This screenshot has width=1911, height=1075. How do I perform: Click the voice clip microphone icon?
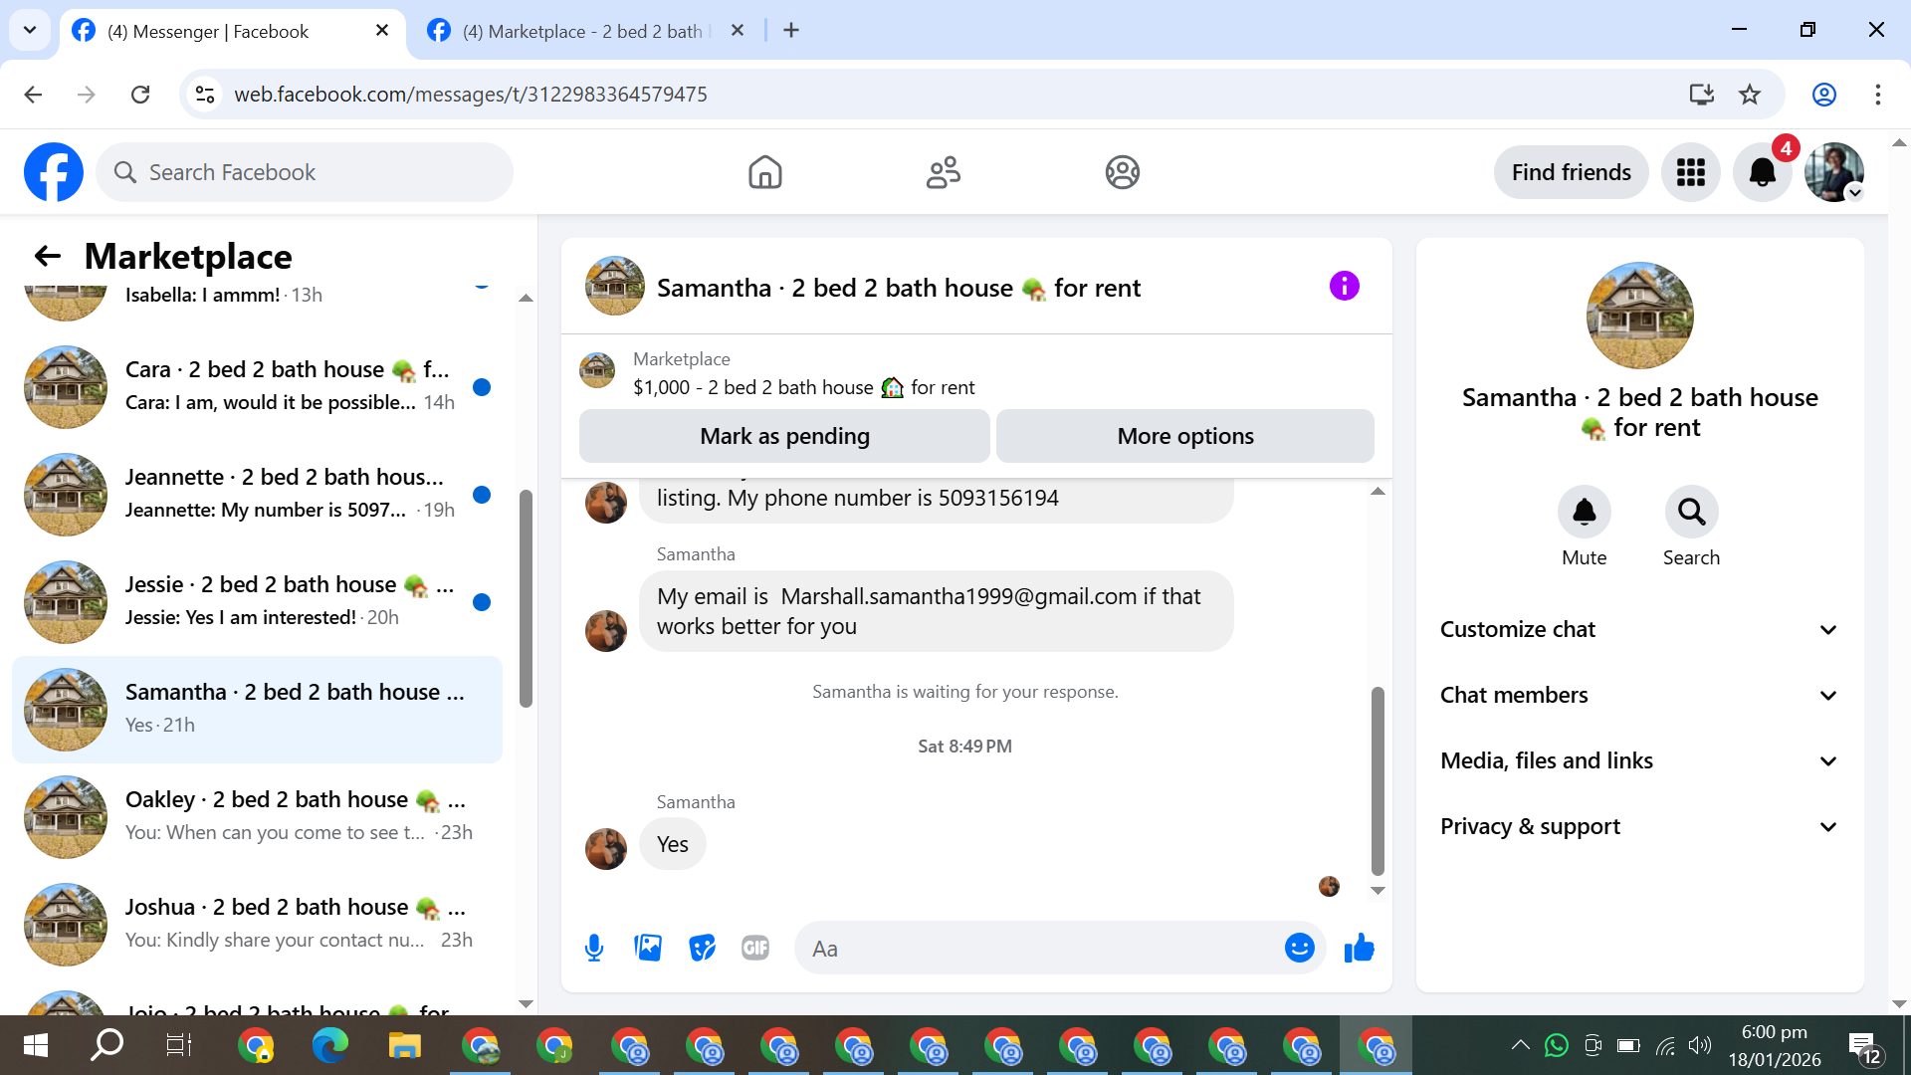tap(594, 948)
